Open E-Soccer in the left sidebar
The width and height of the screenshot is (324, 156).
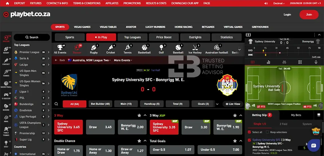coord(6,96)
